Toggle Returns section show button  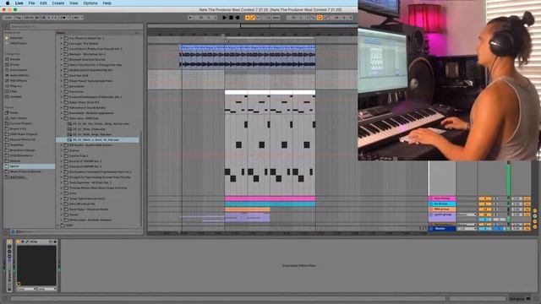click(535, 216)
